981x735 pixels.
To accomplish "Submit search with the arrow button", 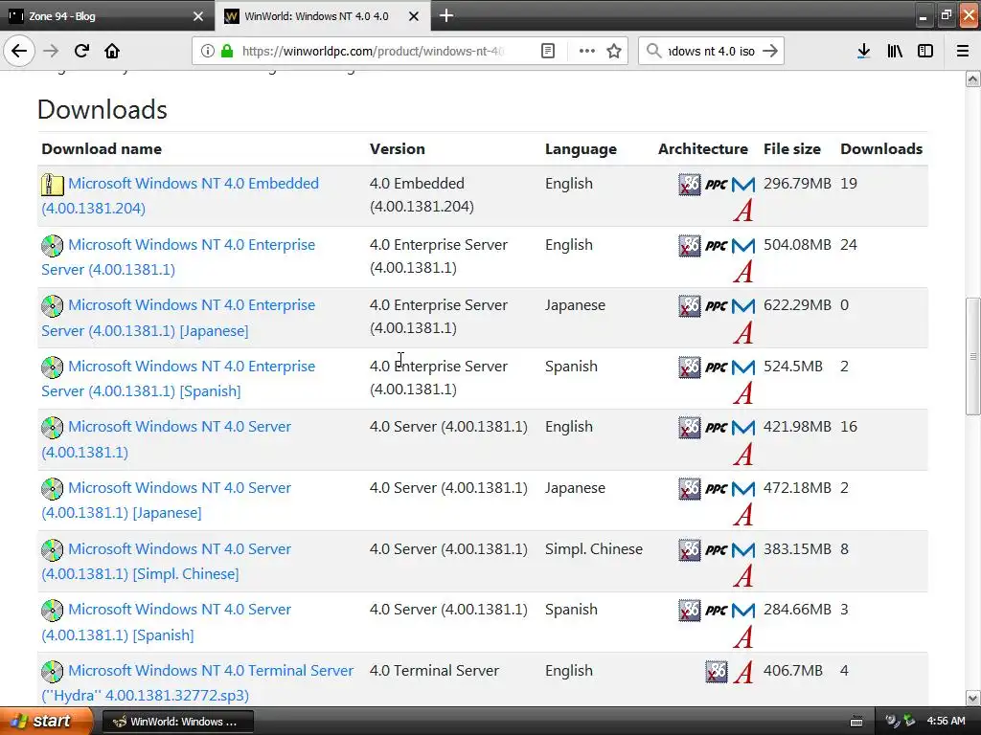I will (x=770, y=51).
